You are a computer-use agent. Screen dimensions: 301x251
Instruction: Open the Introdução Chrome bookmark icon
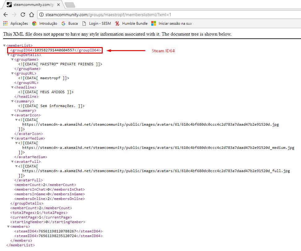pyautogui.click(x=34, y=24)
